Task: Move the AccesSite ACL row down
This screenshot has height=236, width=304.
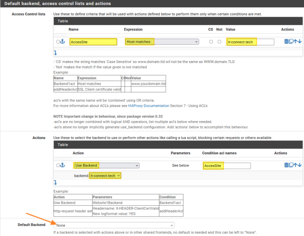Action: 300,41
